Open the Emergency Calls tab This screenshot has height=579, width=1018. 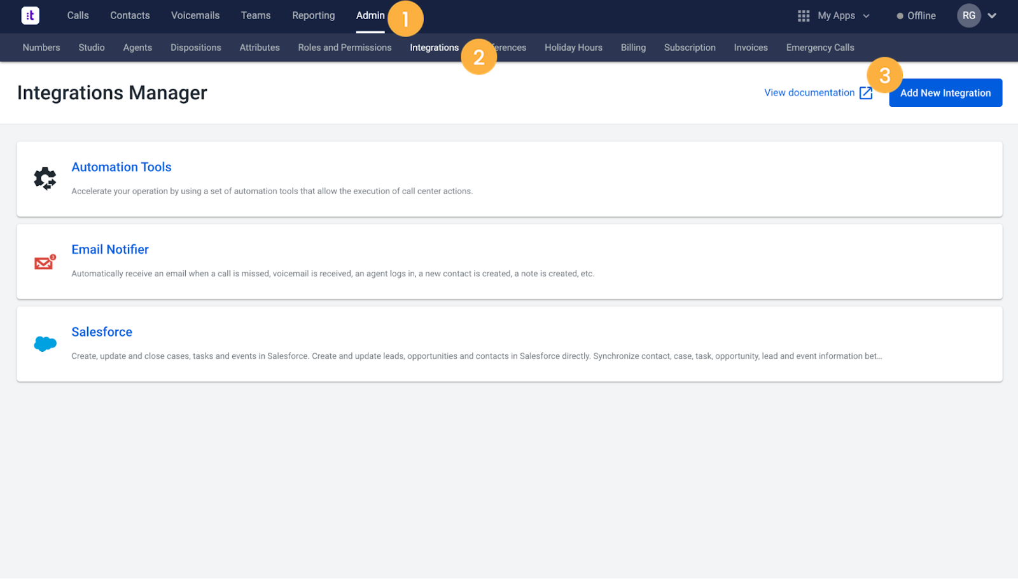(819, 47)
